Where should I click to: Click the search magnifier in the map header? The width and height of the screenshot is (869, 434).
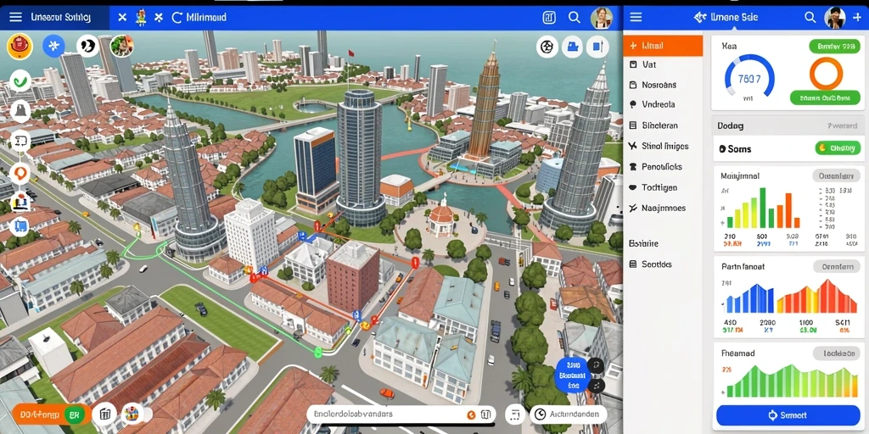(x=575, y=18)
